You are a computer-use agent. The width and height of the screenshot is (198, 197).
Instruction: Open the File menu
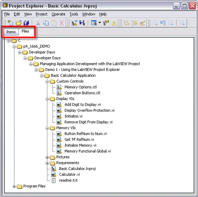(x=7, y=14)
